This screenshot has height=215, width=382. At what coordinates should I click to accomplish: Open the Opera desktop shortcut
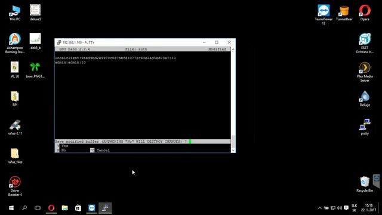tap(365, 13)
